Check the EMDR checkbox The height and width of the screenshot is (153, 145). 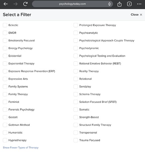coord(5,33)
